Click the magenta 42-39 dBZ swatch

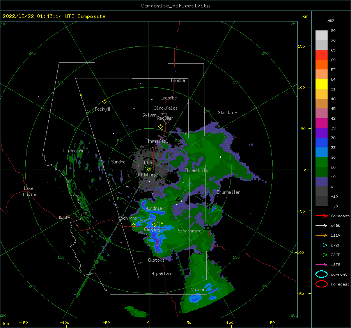pyautogui.click(x=321, y=123)
